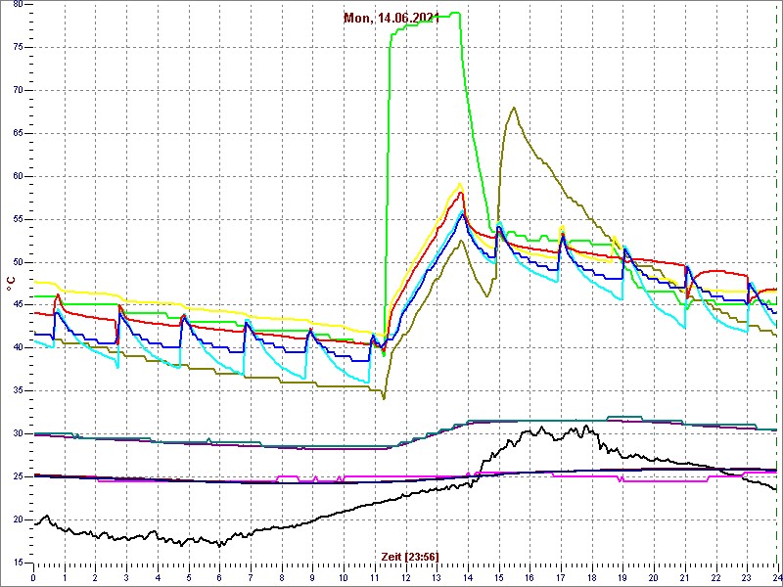The width and height of the screenshot is (783, 587).
Task: Click hour 11 on the time axis
Action: tap(374, 577)
